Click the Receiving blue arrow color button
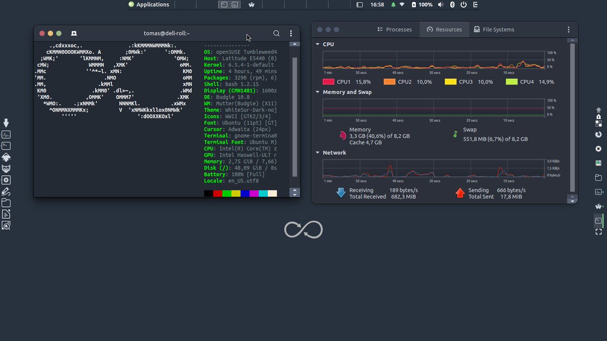The height and width of the screenshot is (341, 607). 341,193
